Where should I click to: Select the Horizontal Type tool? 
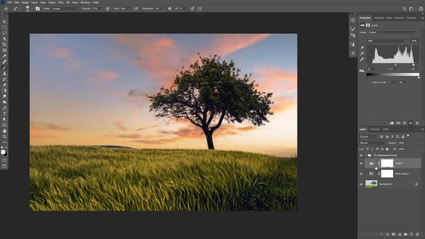coord(5,114)
